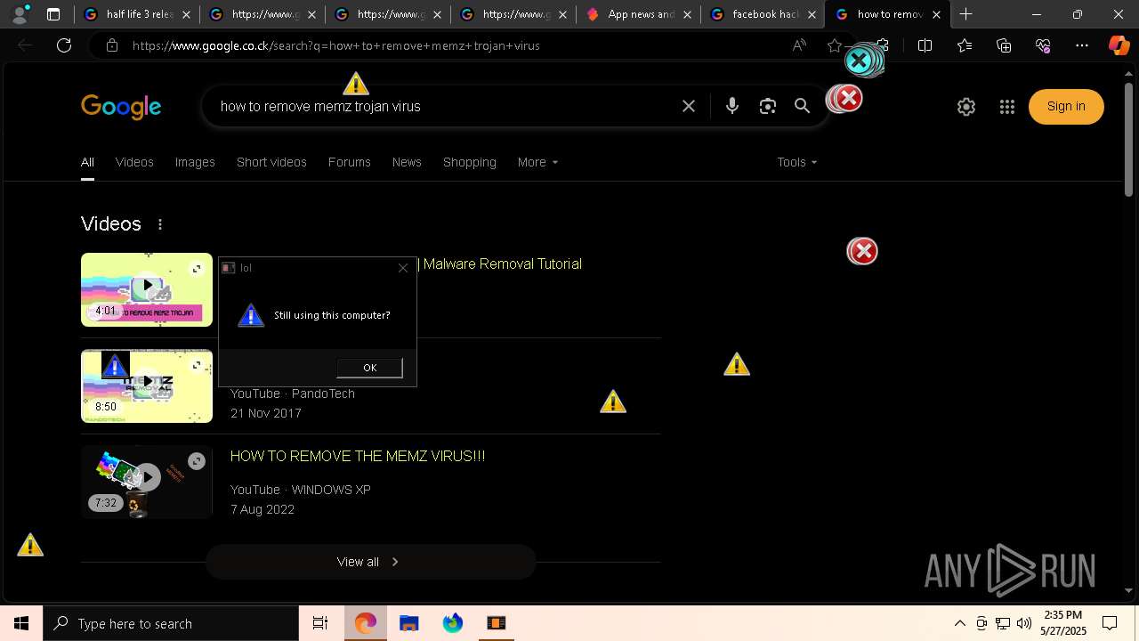Screen dimensions: 1139x641
Task: Select the Images search tab
Action: [x=195, y=162]
